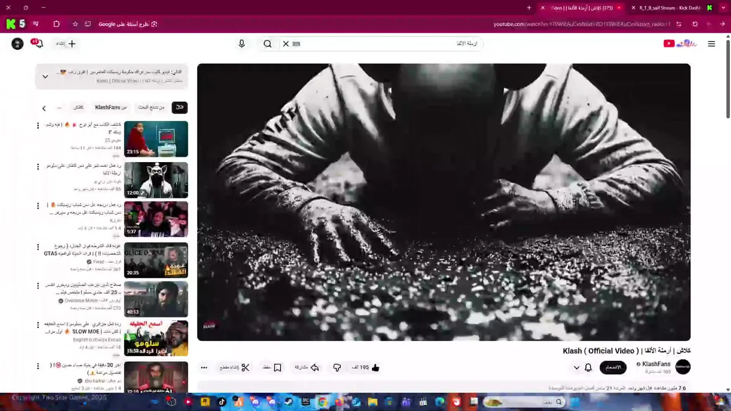
Task: Clear the search box with the X
Action: 286,43
